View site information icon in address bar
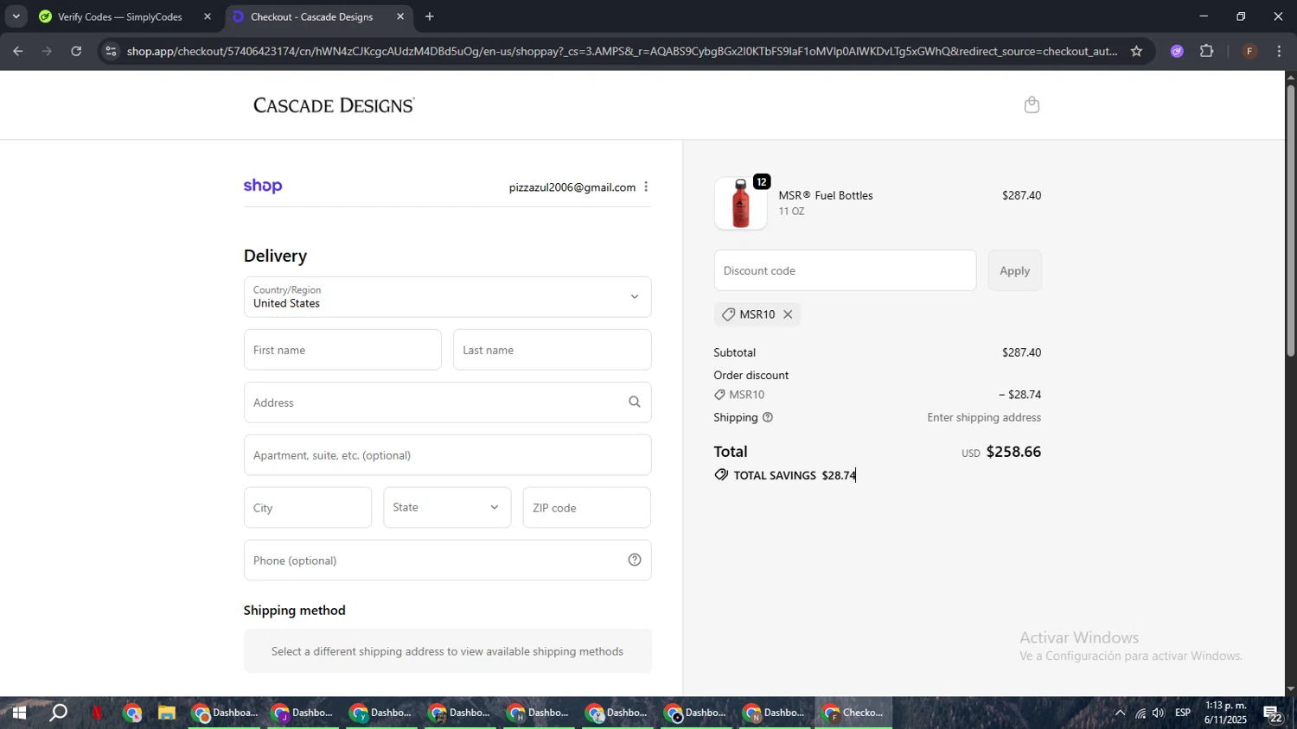This screenshot has height=729, width=1297. coord(110,51)
